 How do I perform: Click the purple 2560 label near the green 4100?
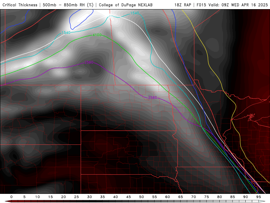point(89,62)
